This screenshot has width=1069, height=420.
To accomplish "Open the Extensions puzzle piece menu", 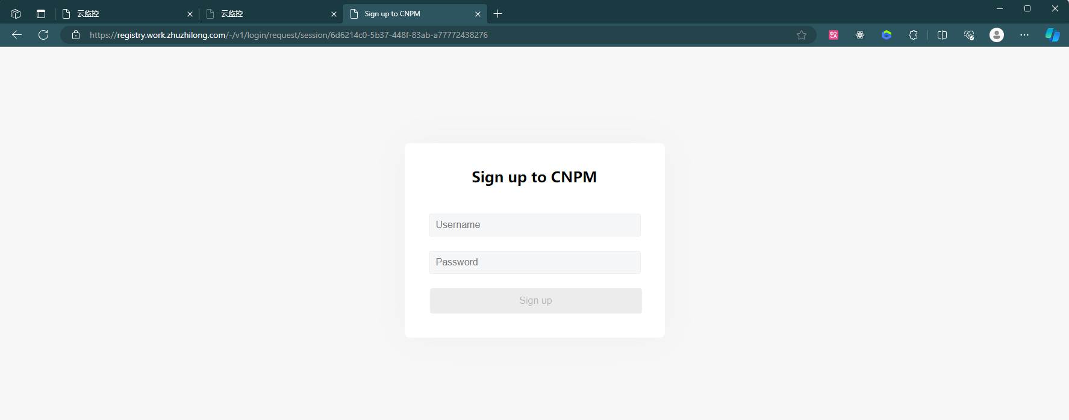I will pyautogui.click(x=913, y=35).
